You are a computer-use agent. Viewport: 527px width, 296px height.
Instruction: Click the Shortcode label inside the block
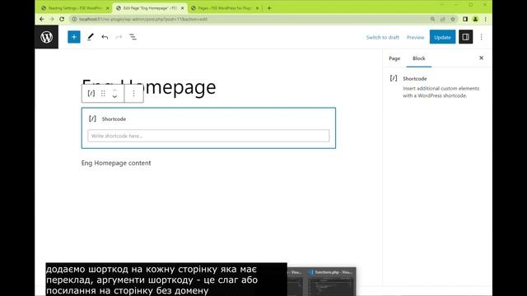pos(114,119)
